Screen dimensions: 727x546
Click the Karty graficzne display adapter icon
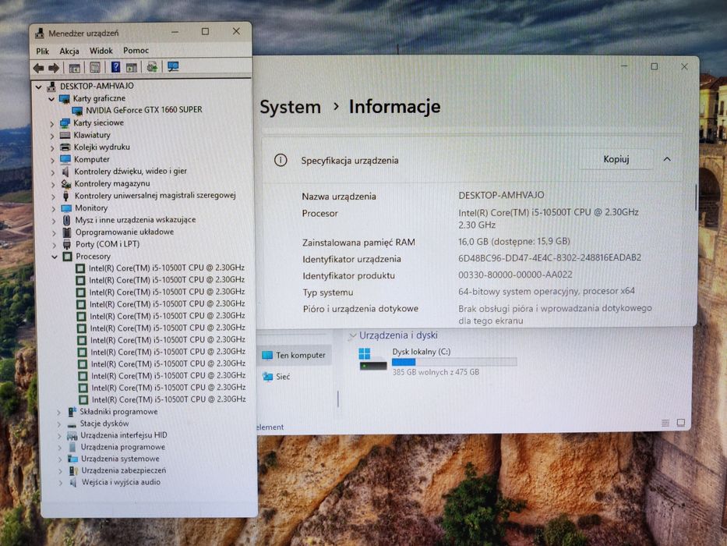pos(65,98)
